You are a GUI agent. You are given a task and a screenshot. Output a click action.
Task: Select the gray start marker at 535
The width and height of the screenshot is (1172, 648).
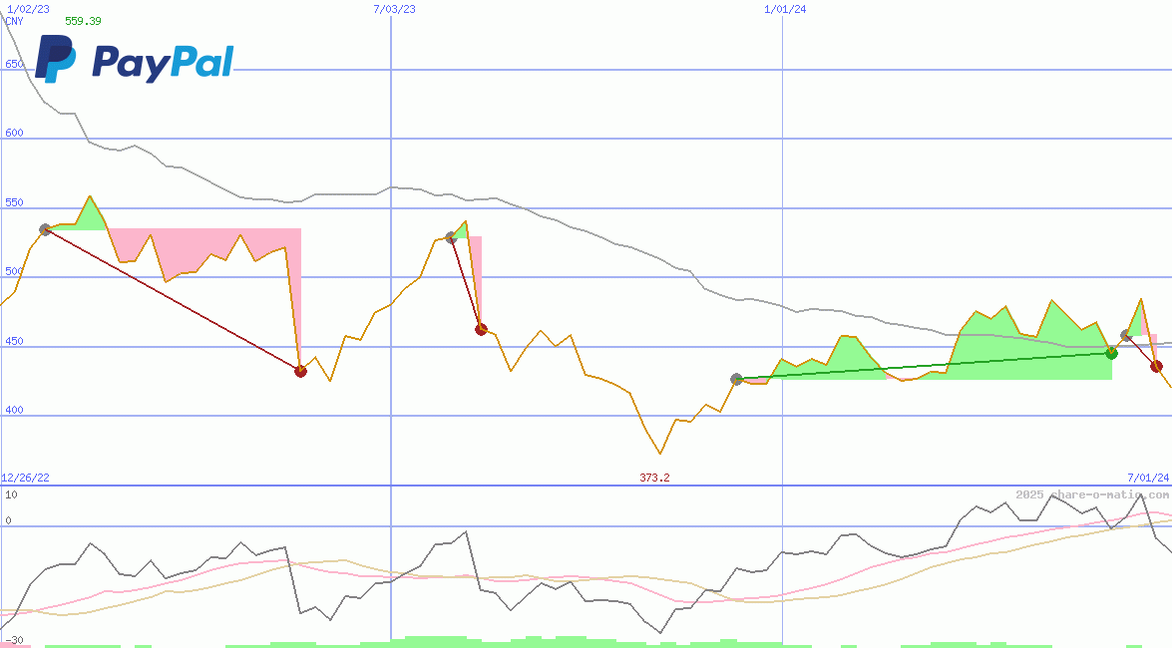tap(45, 228)
